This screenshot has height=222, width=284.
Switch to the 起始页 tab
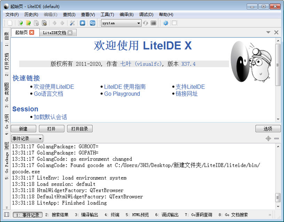[21, 32]
